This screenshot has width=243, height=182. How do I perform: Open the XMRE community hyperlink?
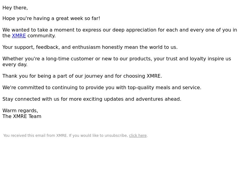click(x=19, y=36)
